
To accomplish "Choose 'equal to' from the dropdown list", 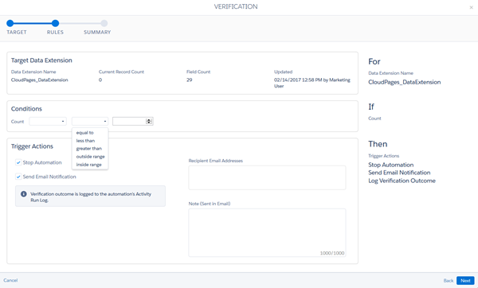I will point(85,133).
